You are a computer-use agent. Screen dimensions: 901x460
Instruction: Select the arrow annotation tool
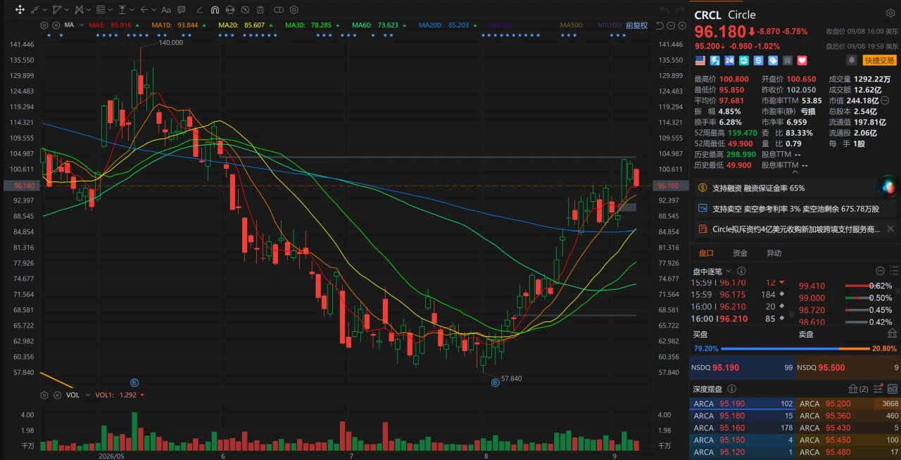point(144,10)
